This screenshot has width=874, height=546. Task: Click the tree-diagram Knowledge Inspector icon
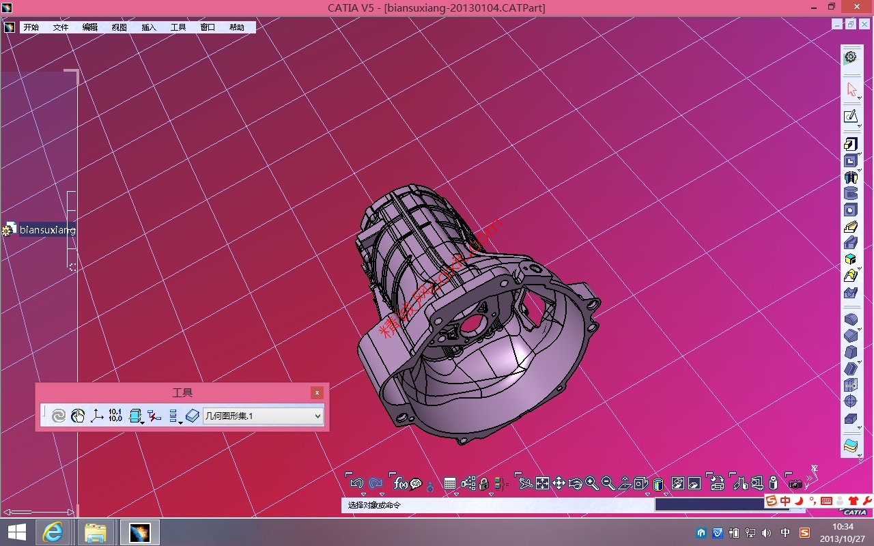(x=468, y=483)
